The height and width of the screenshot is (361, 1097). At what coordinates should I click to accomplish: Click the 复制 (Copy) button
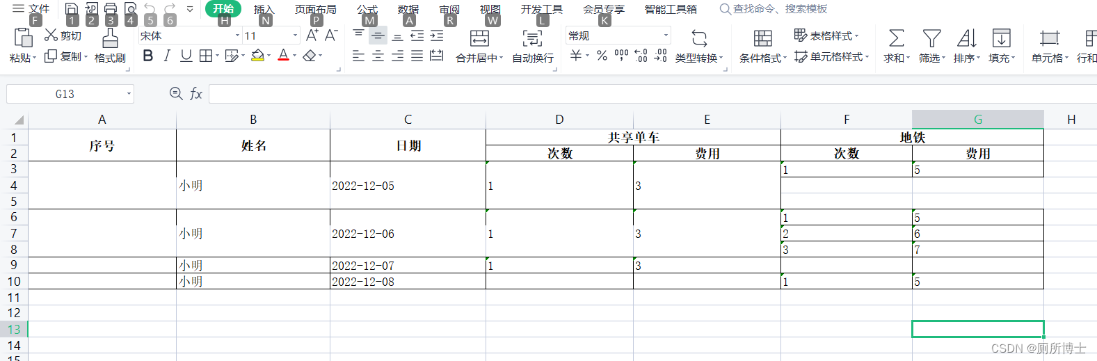pyautogui.click(x=66, y=56)
